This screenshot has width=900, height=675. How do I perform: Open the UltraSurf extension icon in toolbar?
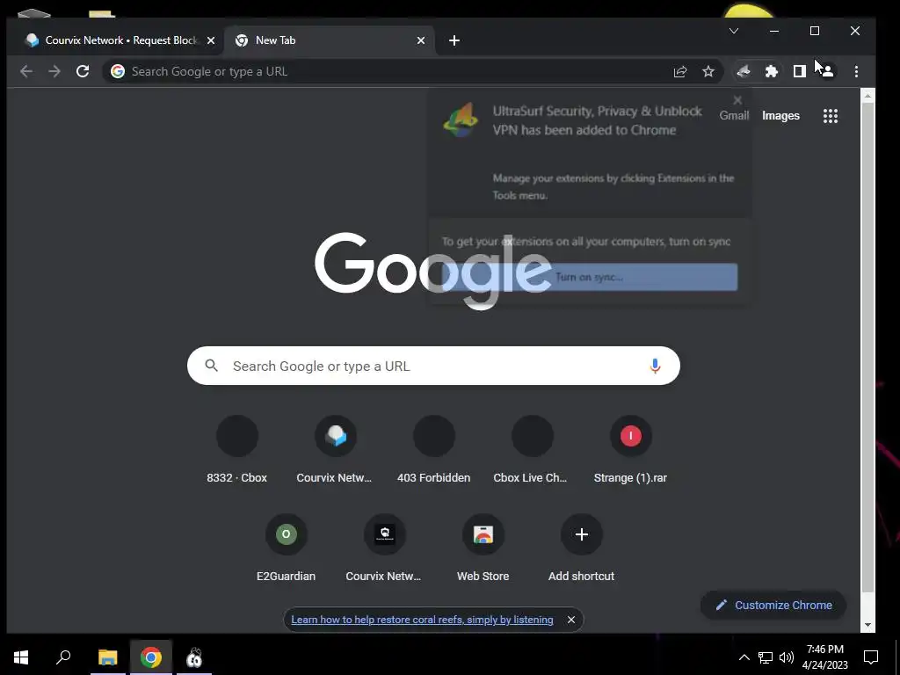744,71
